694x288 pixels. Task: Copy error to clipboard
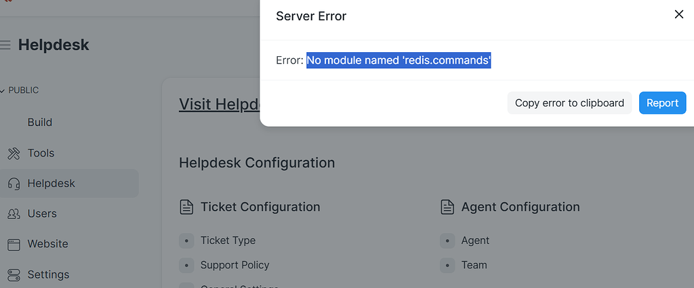(569, 103)
